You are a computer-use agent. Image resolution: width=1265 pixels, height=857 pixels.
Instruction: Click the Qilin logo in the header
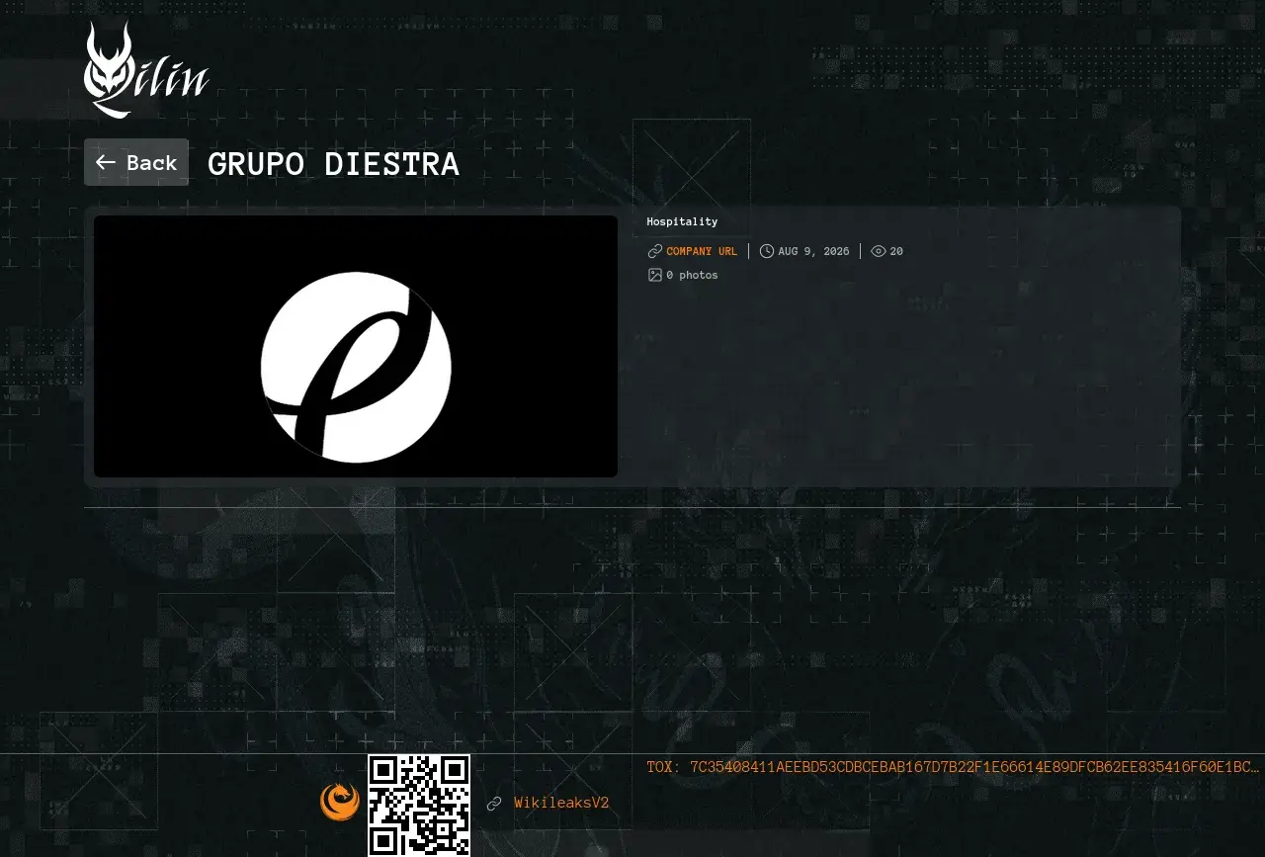[x=146, y=70]
